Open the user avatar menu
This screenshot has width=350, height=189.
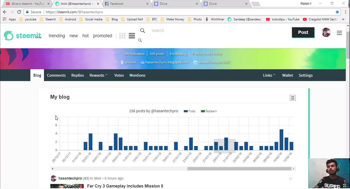326,33
